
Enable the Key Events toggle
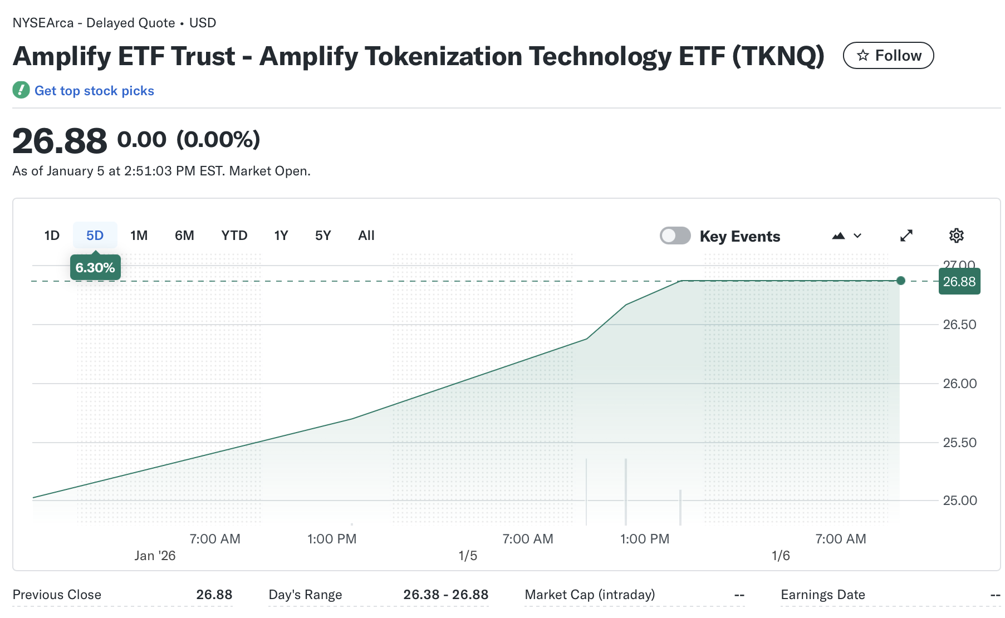coord(675,236)
